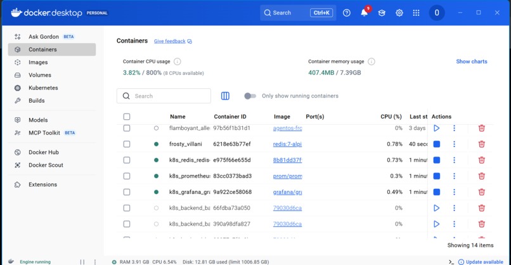This screenshot has width=511, height=265.
Task: Start the flamboyant_alle container
Action: (x=436, y=128)
